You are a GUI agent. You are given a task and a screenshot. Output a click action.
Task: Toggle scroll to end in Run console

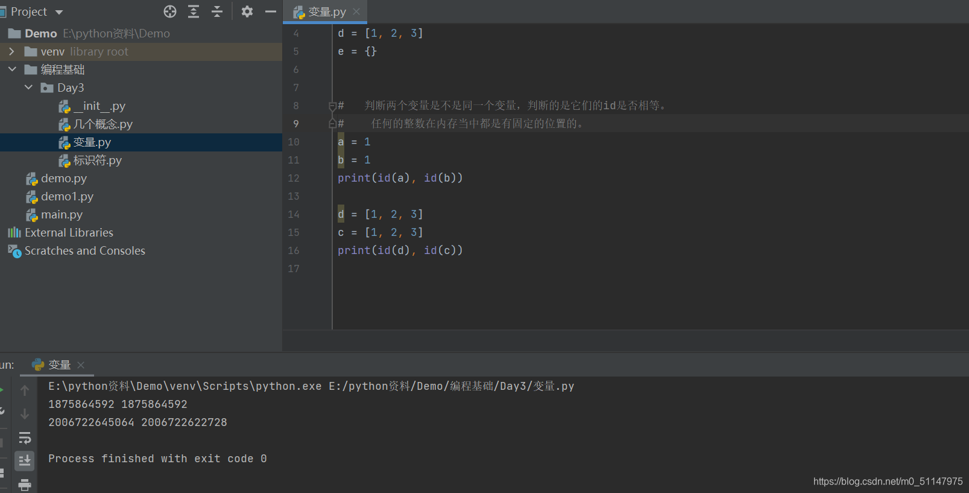pos(25,461)
